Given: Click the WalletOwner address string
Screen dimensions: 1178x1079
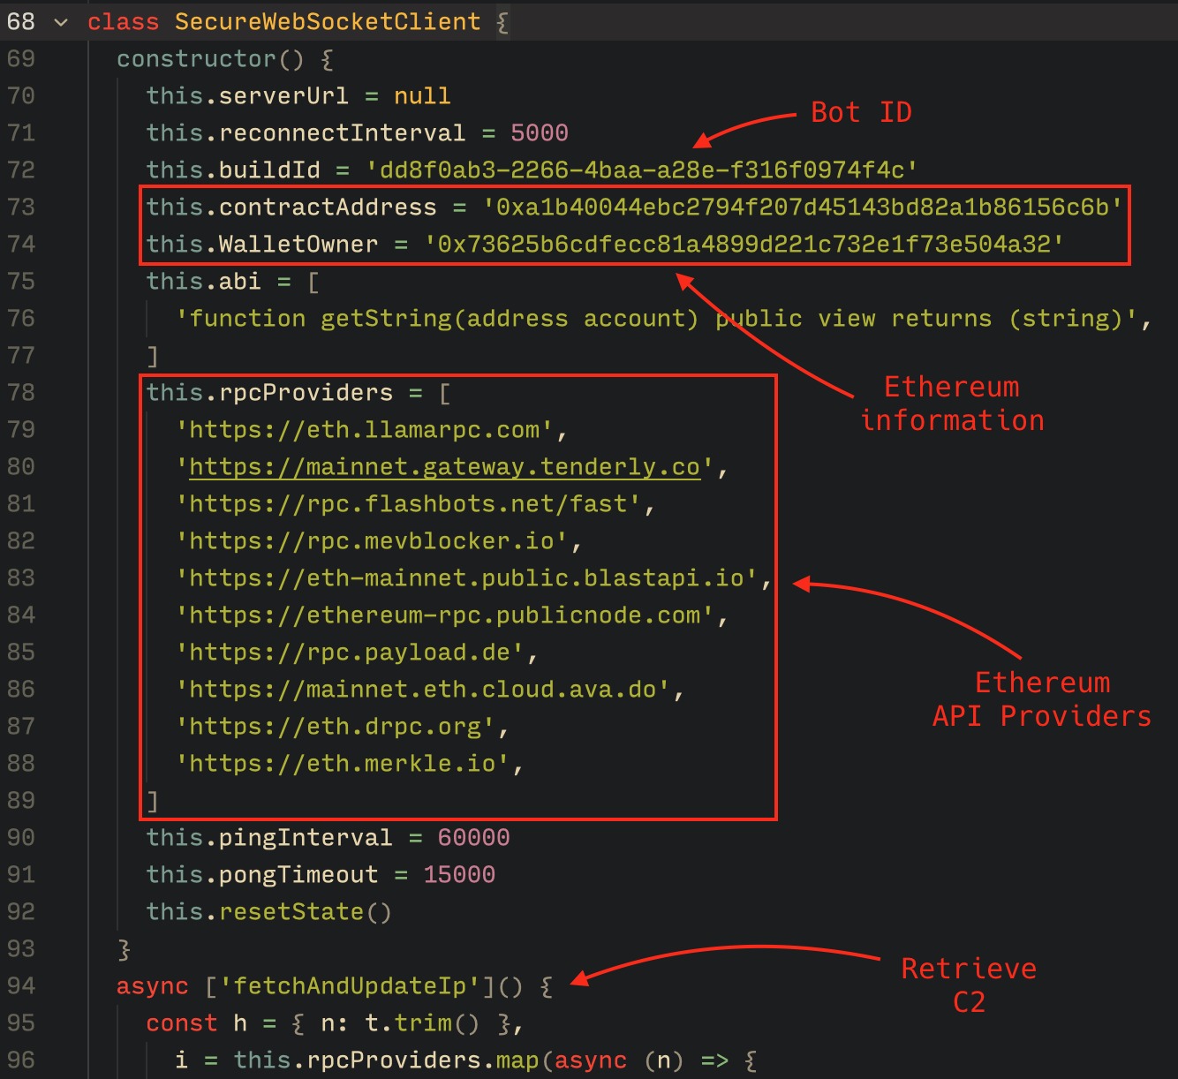Looking at the screenshot, I should 744,244.
